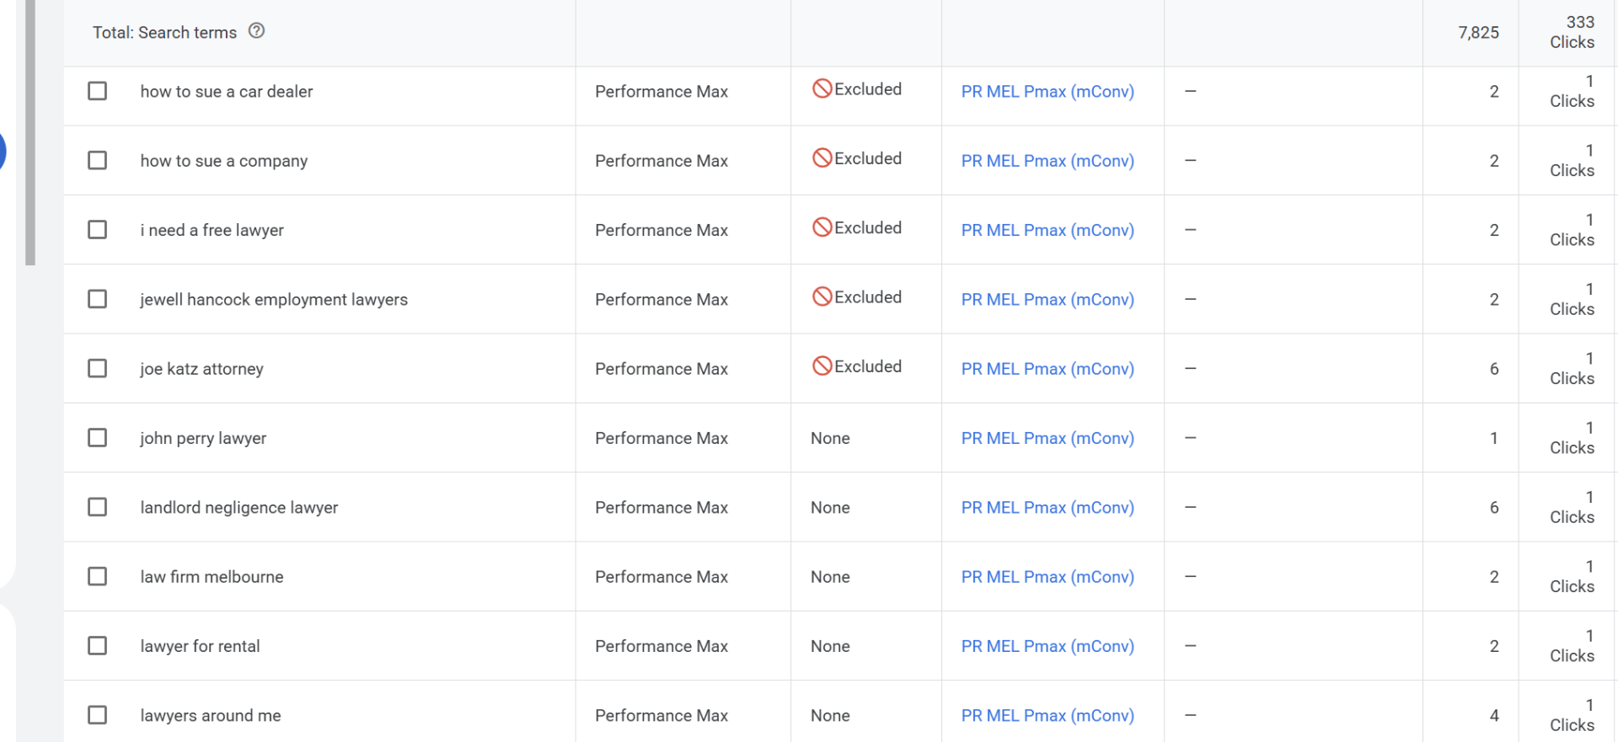Open PR MEL Pmax link in lawyer for rental row
This screenshot has height=742, width=1618.
1047,646
